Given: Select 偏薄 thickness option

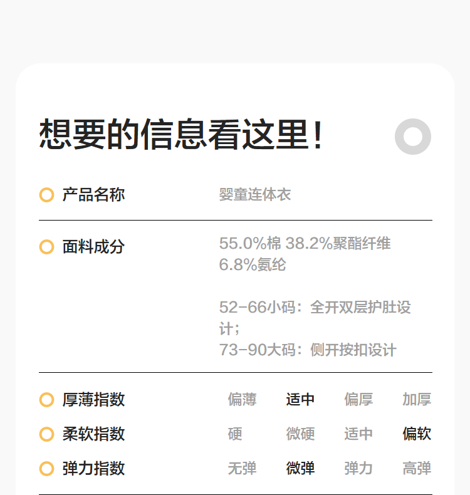Looking at the screenshot, I should click(243, 400).
